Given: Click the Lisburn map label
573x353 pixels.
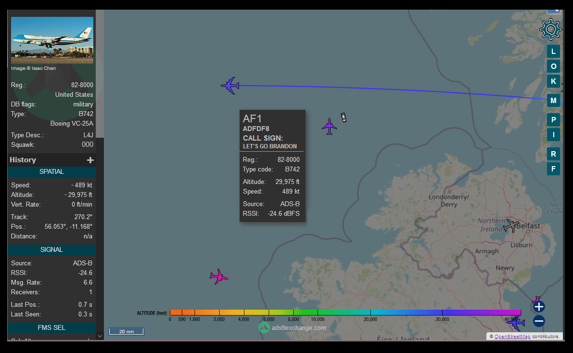Looking at the screenshot, I should [x=522, y=245].
